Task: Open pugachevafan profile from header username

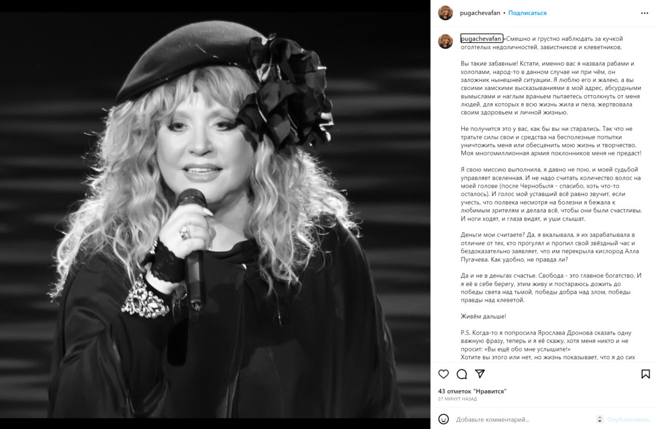Action: (481, 13)
